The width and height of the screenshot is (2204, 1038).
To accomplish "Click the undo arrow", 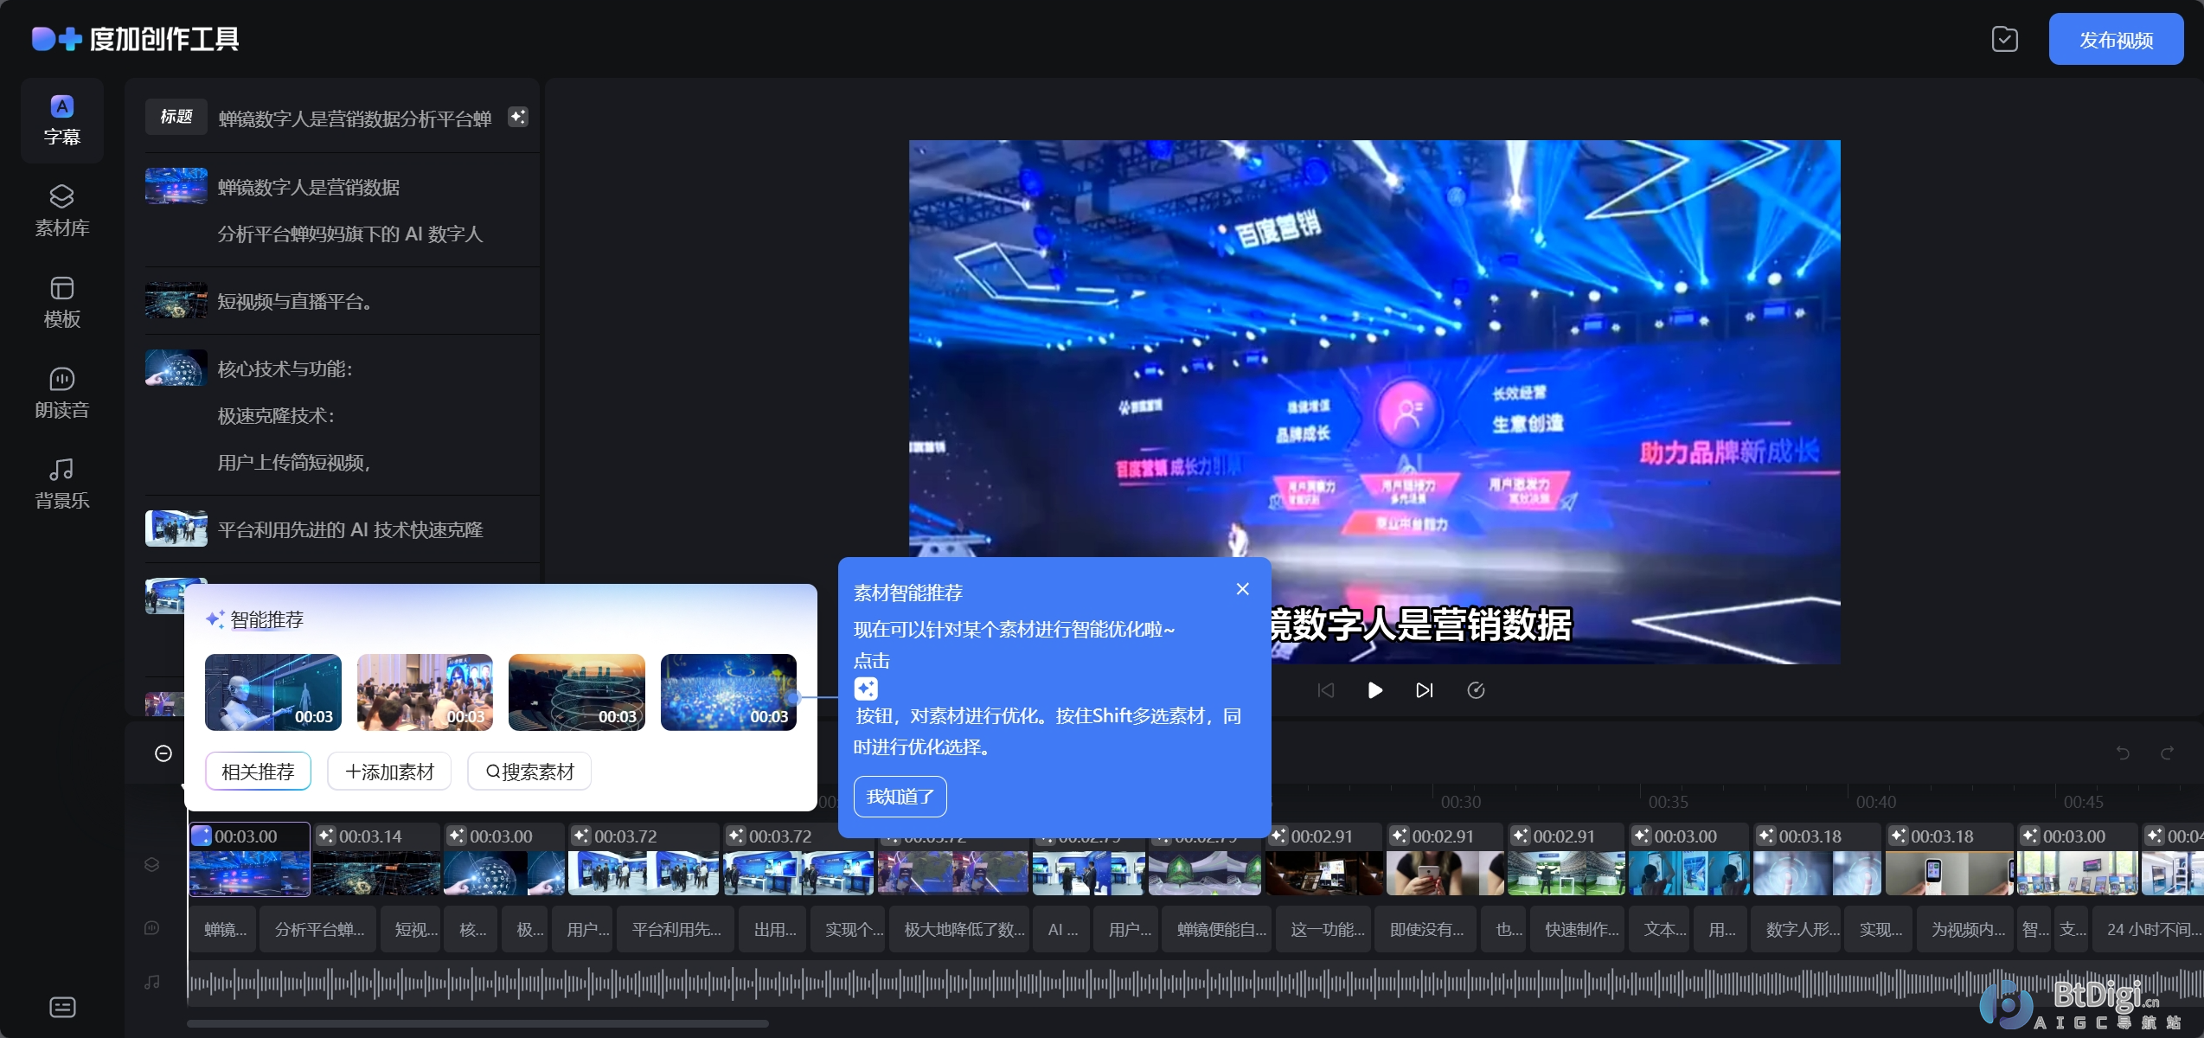I will pyautogui.click(x=2123, y=753).
